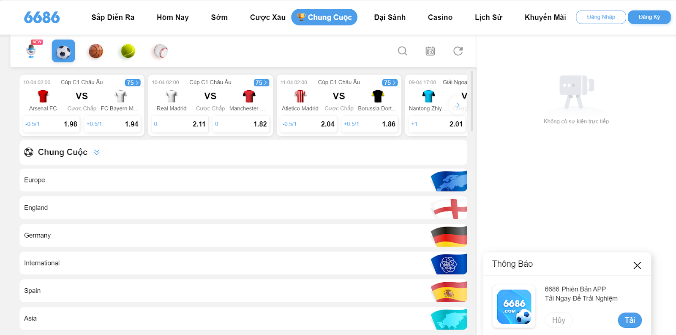Select the Chung Cuộc tab

(324, 17)
